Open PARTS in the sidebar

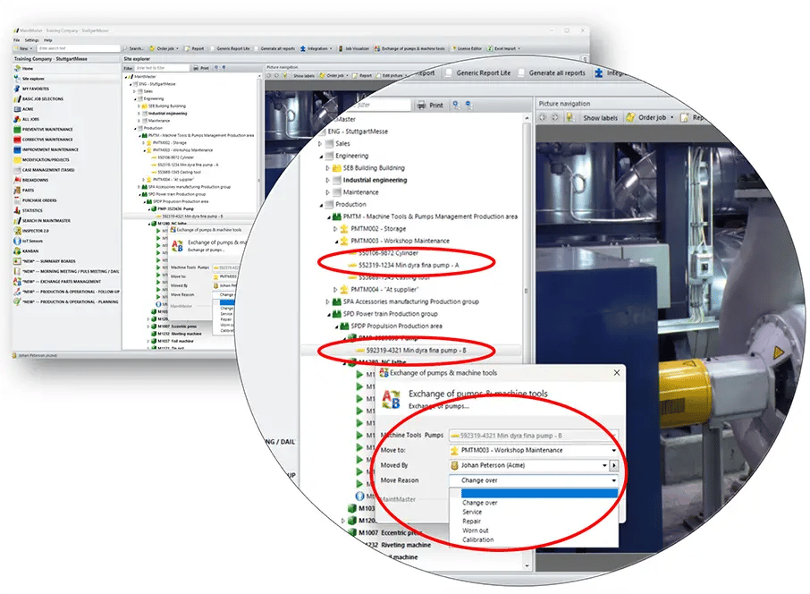pos(28,191)
